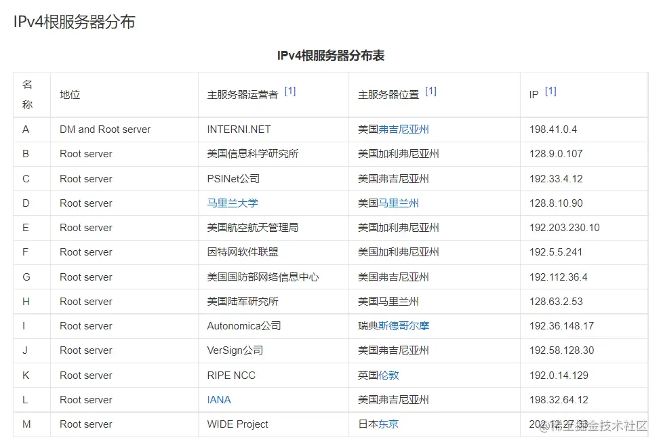Click the name cell G

click(32, 277)
